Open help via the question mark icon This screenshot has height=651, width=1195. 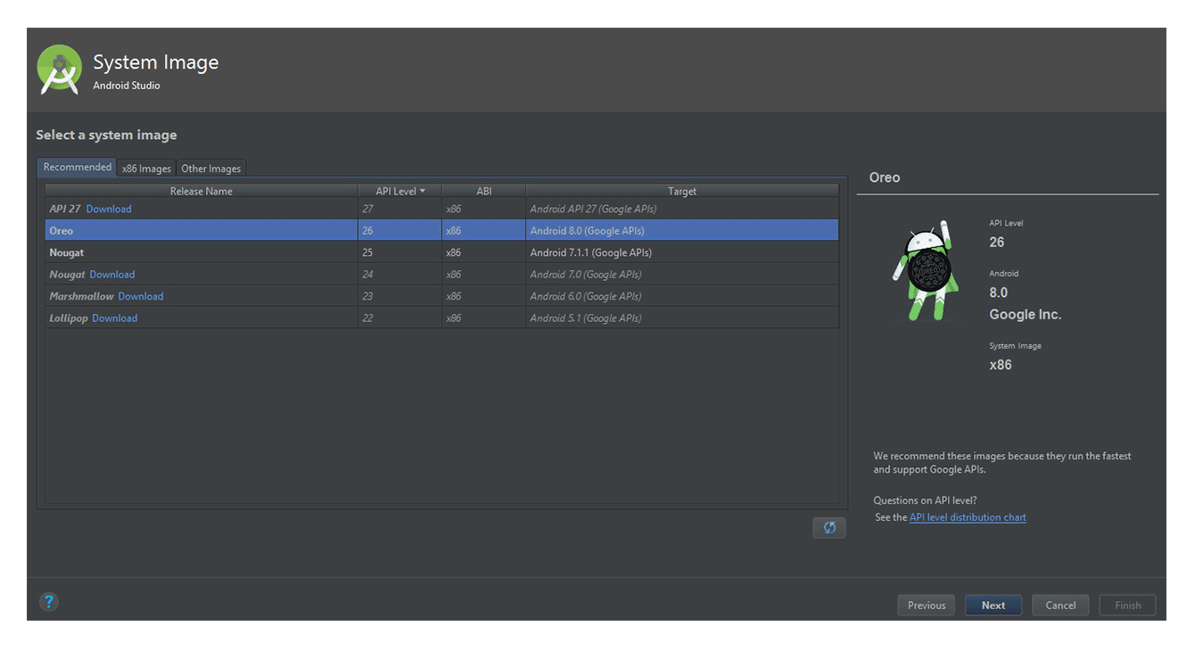tap(49, 602)
